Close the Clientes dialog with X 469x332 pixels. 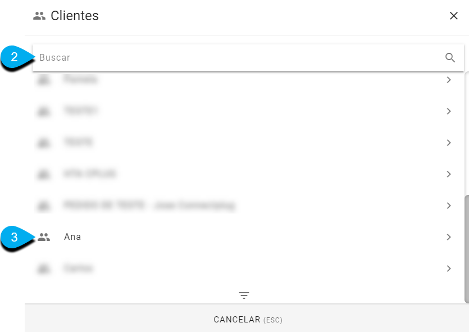point(454,16)
